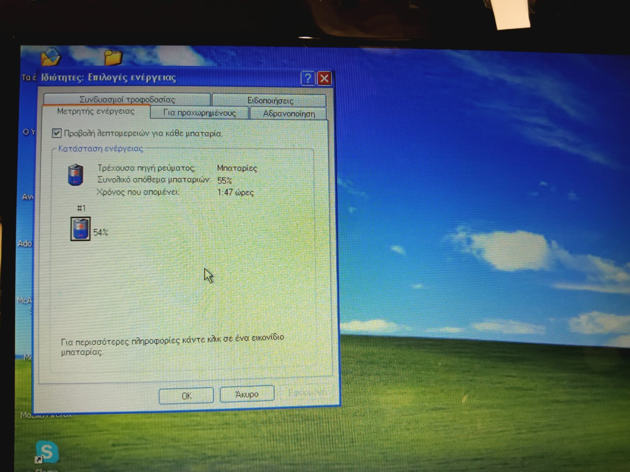Open the Ειδοποιήσεις tab

(x=269, y=100)
